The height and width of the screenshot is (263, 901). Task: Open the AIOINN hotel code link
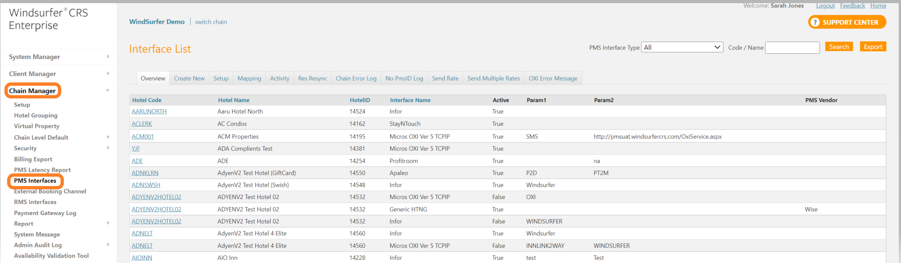[x=142, y=258]
